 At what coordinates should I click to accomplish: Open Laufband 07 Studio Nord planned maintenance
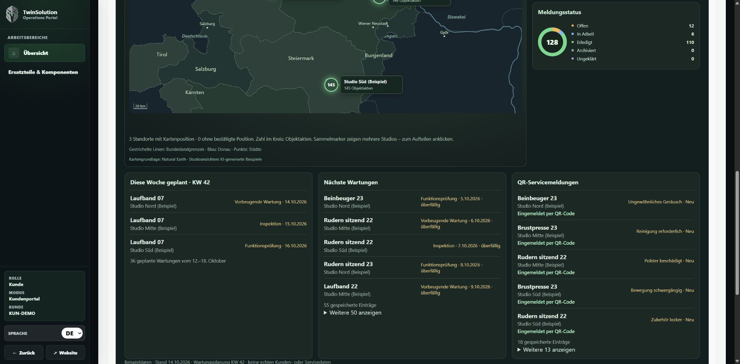(218, 202)
